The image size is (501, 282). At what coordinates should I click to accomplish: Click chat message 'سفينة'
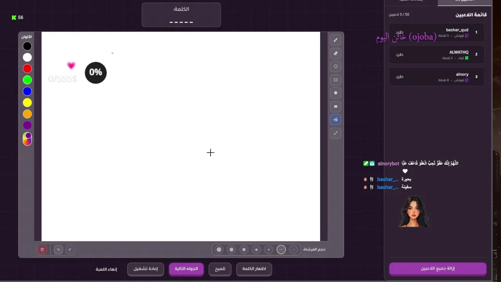(406, 187)
